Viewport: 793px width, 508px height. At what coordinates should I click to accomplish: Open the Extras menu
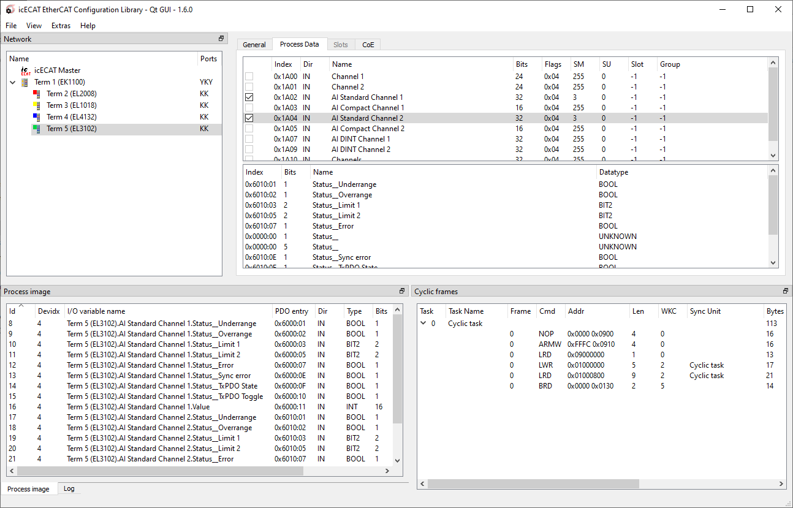pos(61,26)
